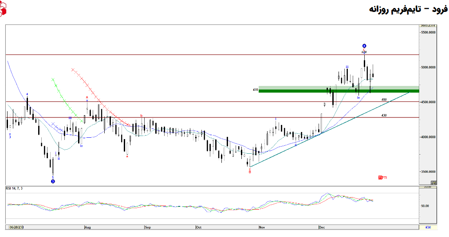Screen dimensions: 449x237
Task: Select the blue circled wave 3 marker
Action: tap(53, 181)
